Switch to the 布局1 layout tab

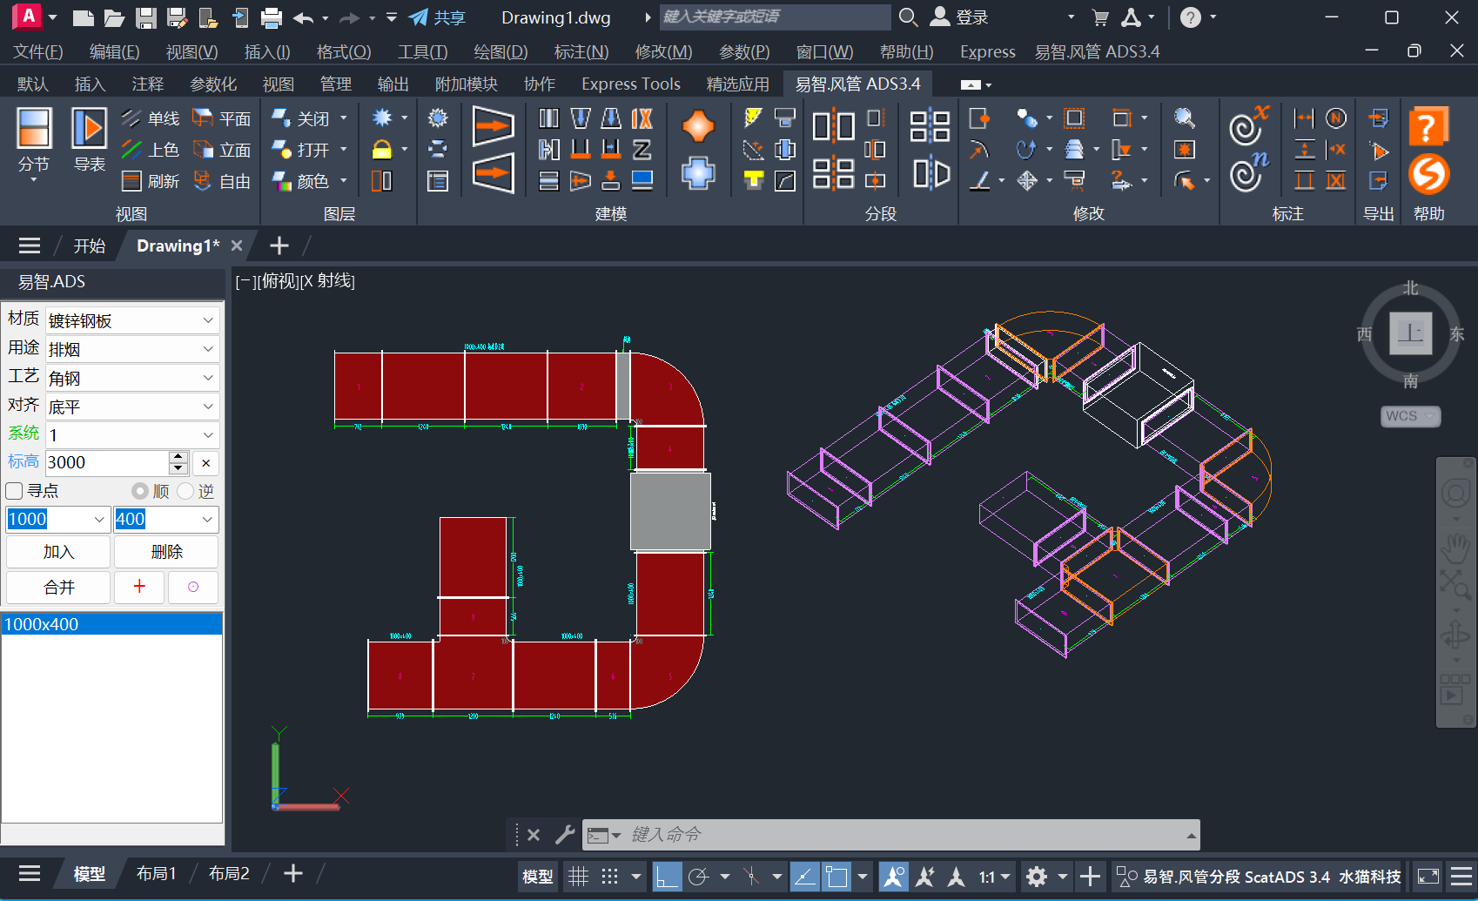coord(157,873)
